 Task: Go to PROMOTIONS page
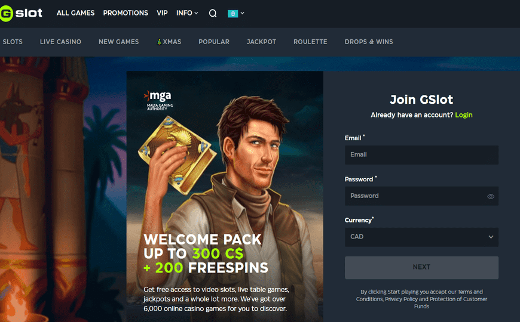coord(126,13)
